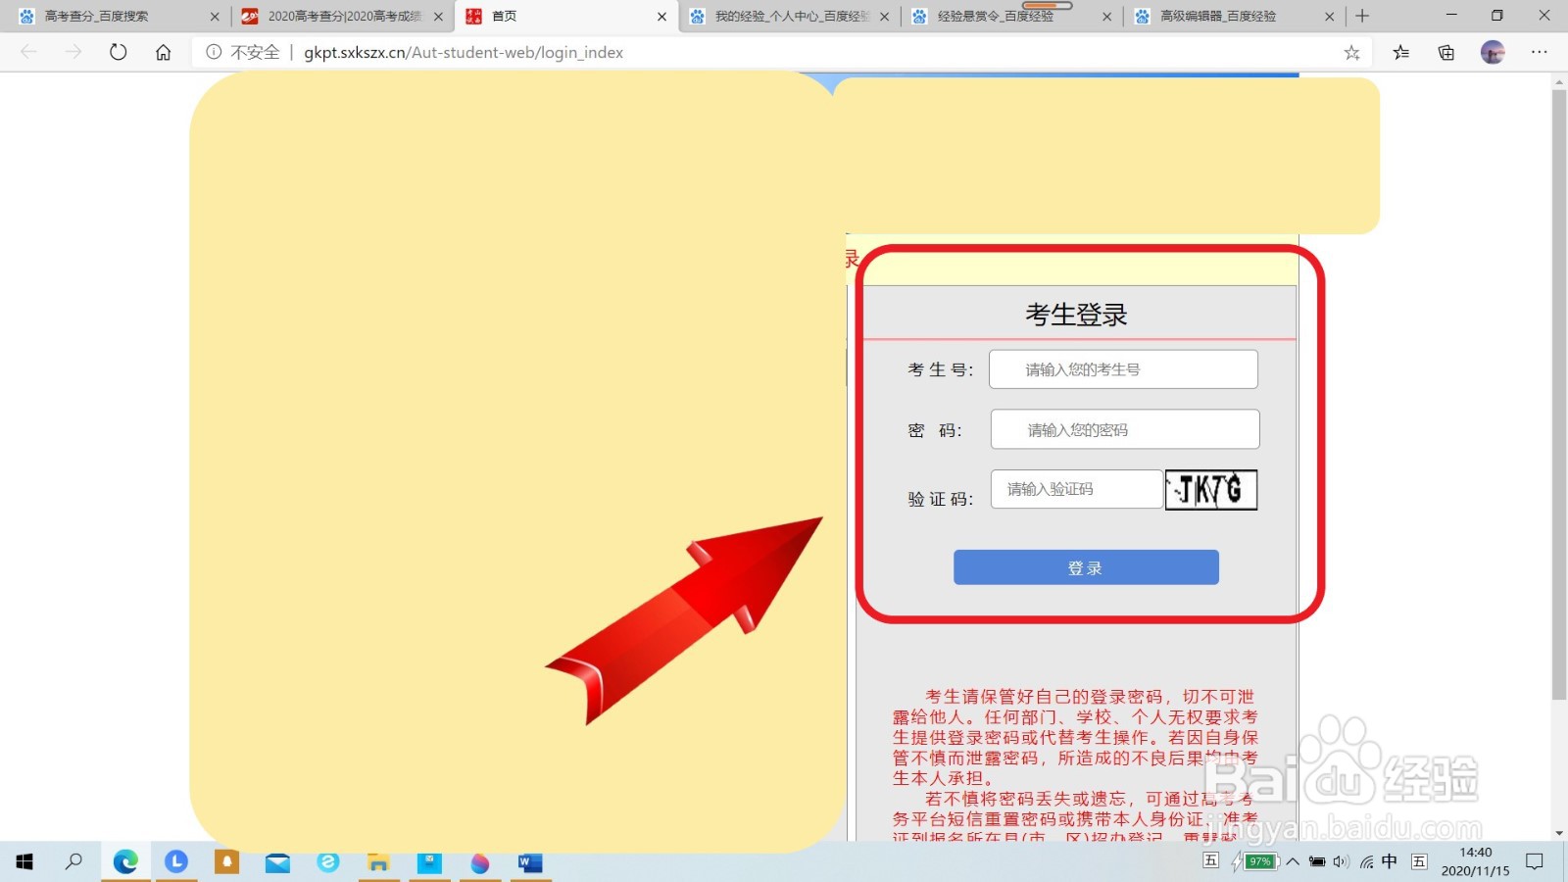This screenshot has width=1568, height=882.
Task: Open Mail app from taskbar
Action: (x=278, y=862)
